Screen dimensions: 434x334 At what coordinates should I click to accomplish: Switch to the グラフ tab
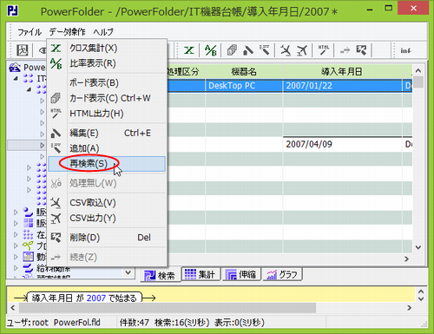point(282,274)
